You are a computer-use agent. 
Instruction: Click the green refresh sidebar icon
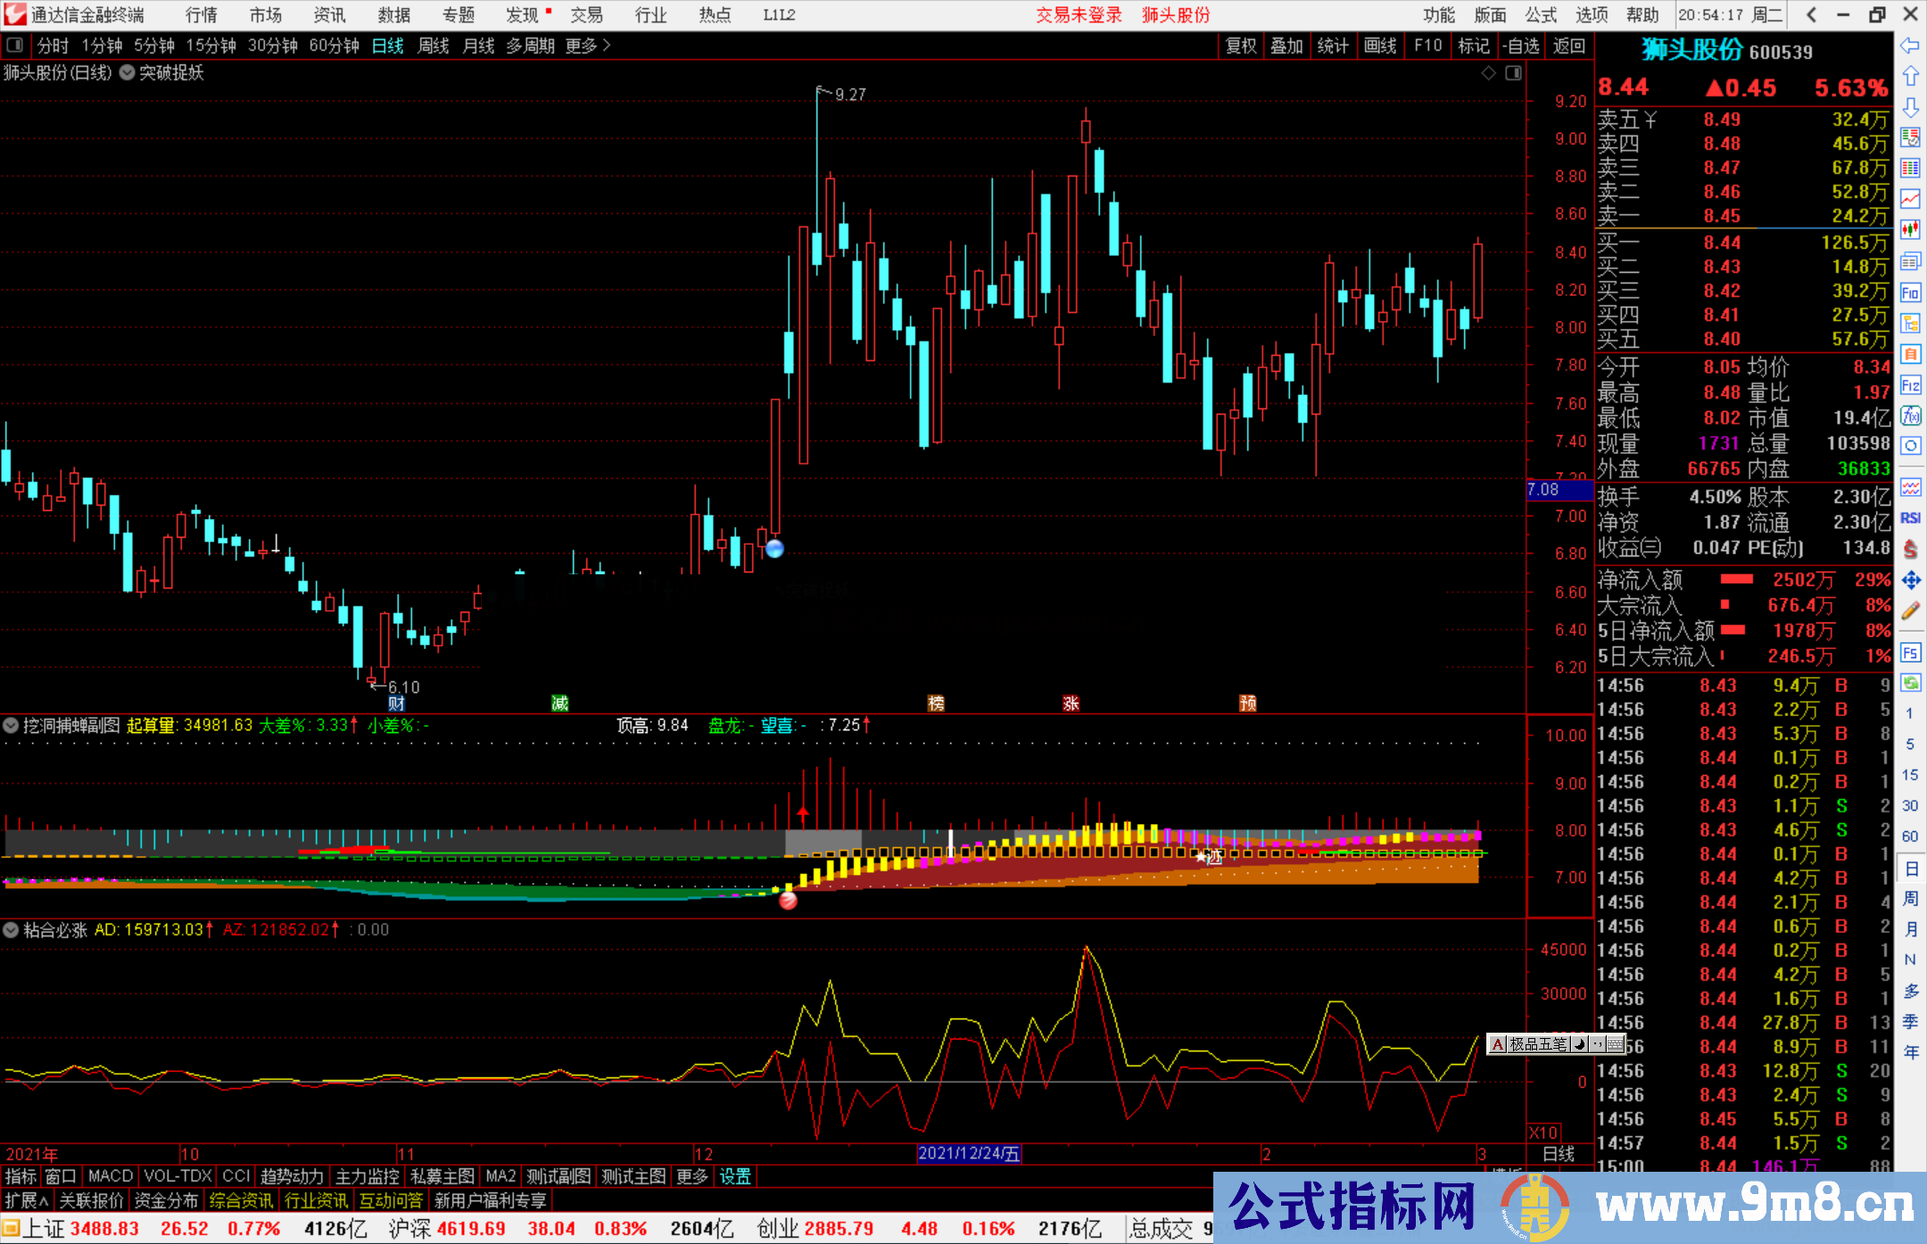click(x=1910, y=683)
